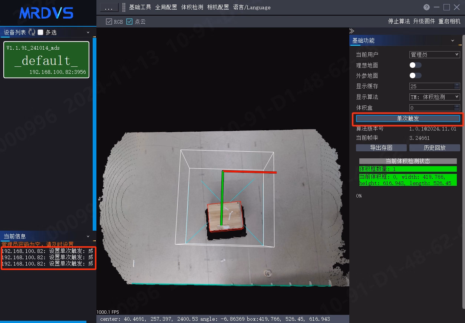Screen dimensions: 465x323
Task: Click the 显示缓存 input field showing 25
Action: coord(432,86)
